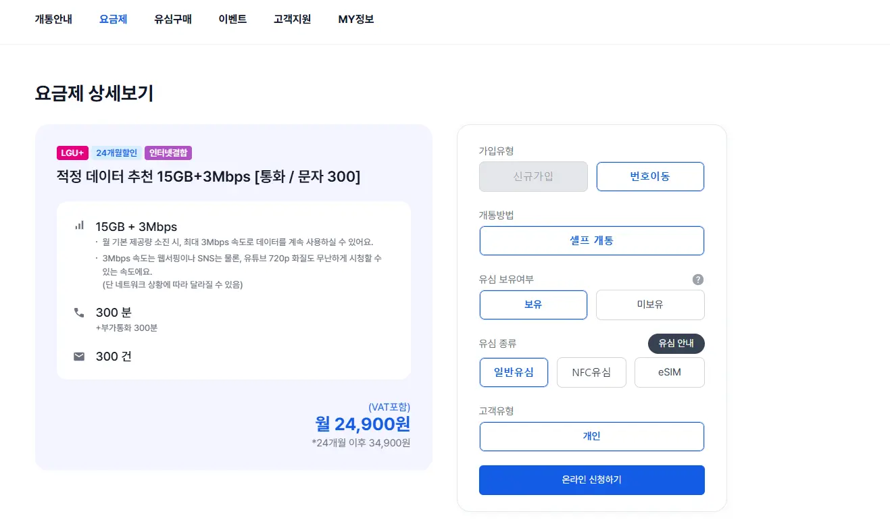Screen dimensions: 890x520
Task: Select 셀프 개통 activation method
Action: coord(592,240)
